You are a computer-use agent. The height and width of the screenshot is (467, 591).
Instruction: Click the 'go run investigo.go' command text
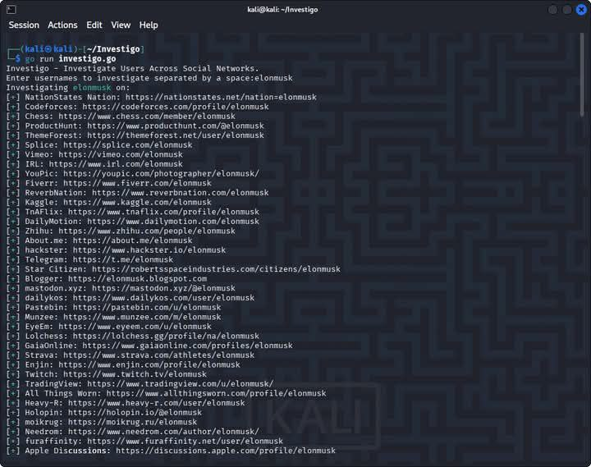pos(71,59)
